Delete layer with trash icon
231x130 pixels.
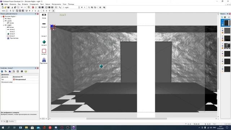[225, 17]
